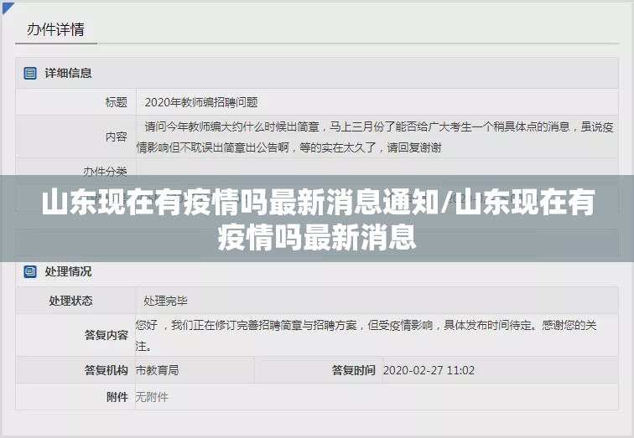
Task: Select the 办件分类 field label
Action: pyautogui.click(x=105, y=172)
